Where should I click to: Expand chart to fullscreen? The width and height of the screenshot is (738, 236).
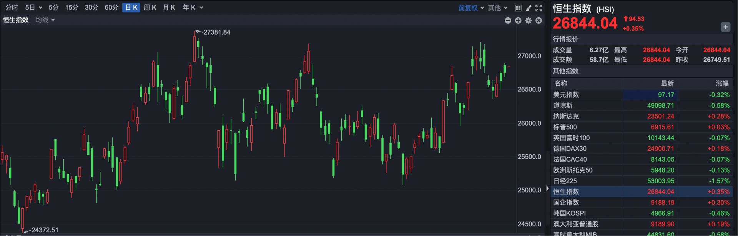[539, 8]
